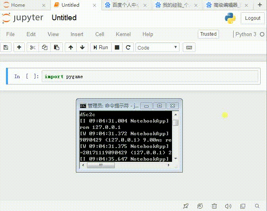Maximize the command prompt window
Image resolution: width=267 pixels, height=211 pixels.
(x=159, y=106)
